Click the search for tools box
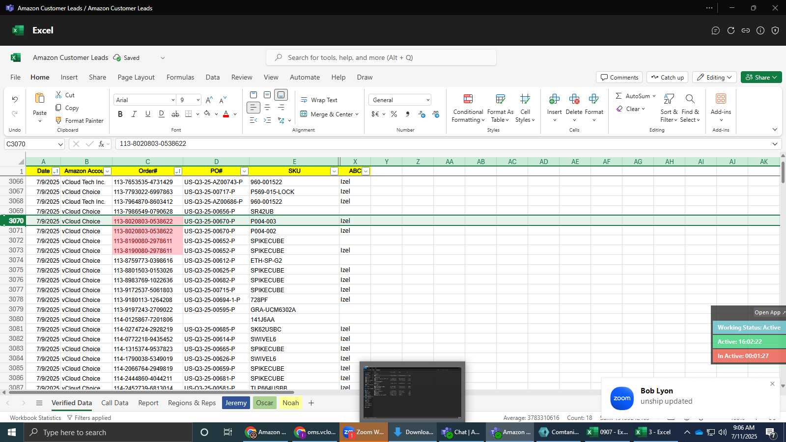This screenshot has width=786, height=442. tap(381, 58)
